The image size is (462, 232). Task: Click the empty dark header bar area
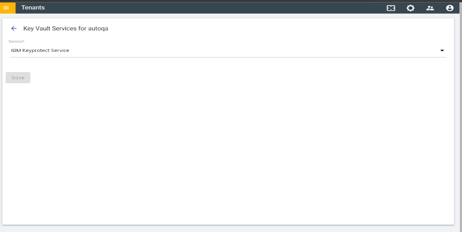pyautogui.click(x=214, y=8)
